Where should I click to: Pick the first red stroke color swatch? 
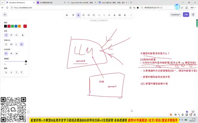(x=9, y=26)
